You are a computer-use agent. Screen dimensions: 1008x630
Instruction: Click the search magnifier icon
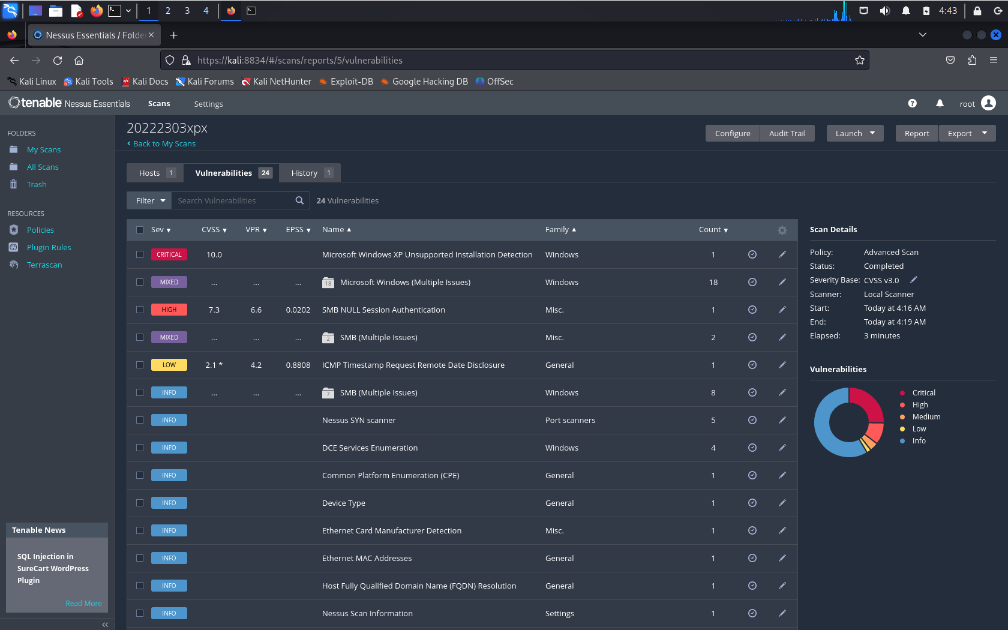(x=299, y=200)
